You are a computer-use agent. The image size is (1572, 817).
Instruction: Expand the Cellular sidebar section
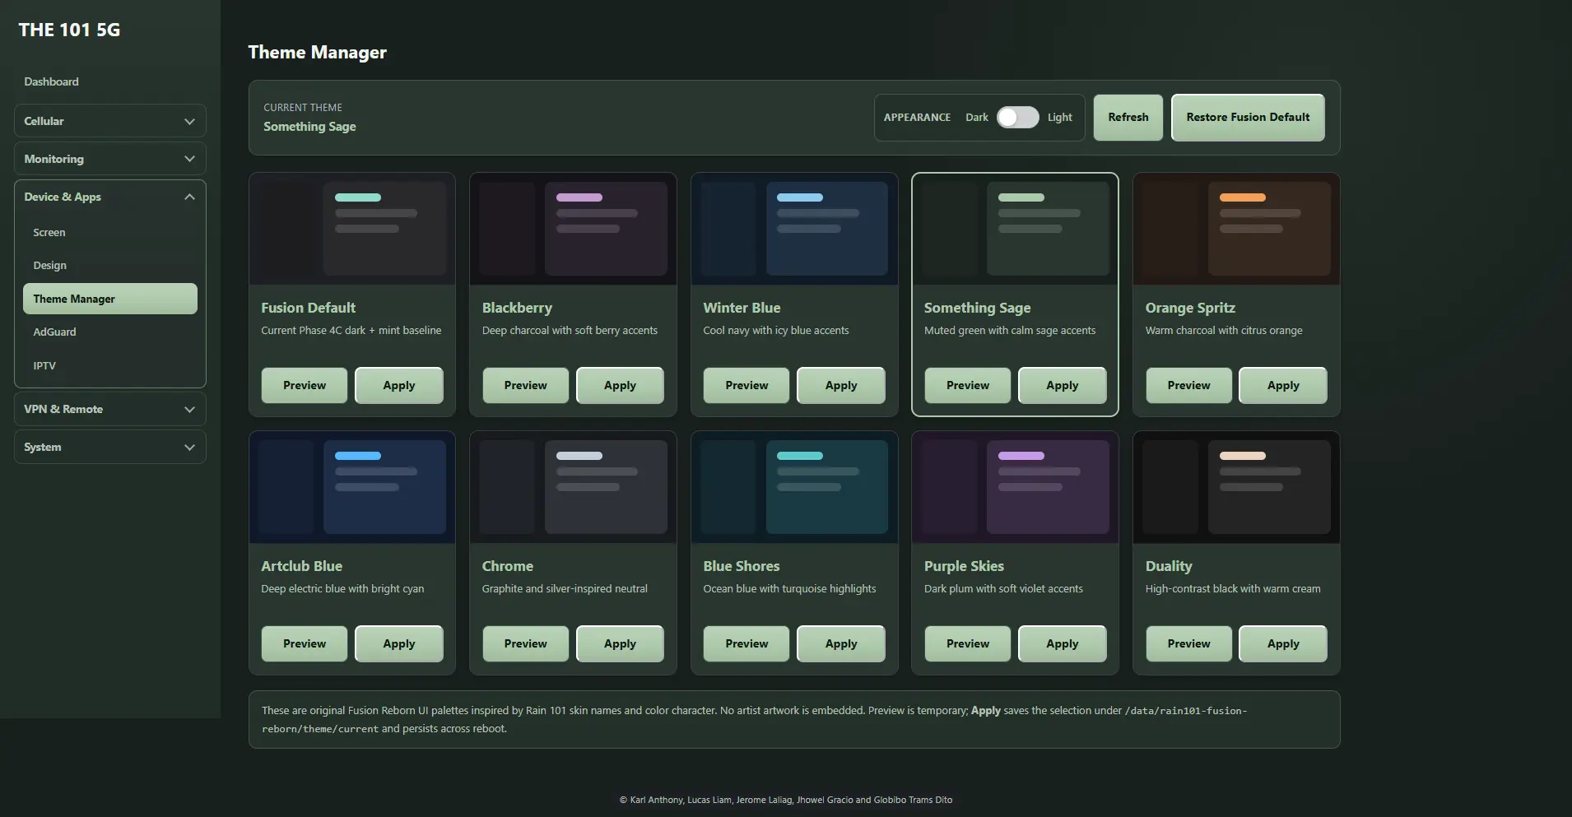109,121
